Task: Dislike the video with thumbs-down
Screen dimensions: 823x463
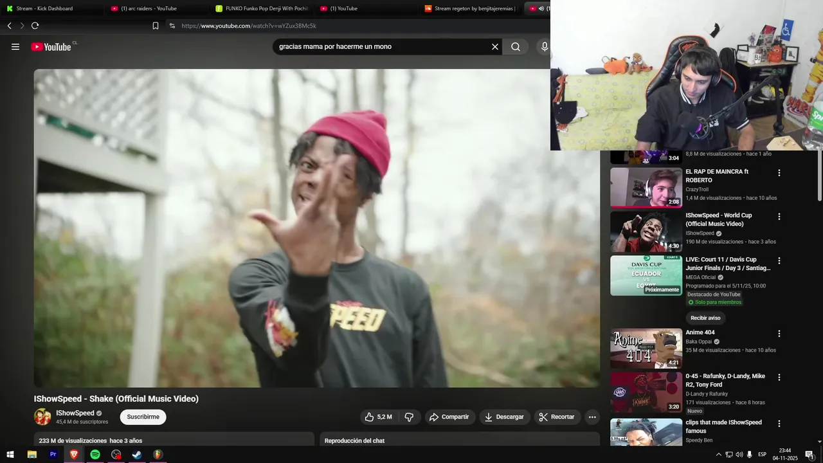Action: [409, 417]
